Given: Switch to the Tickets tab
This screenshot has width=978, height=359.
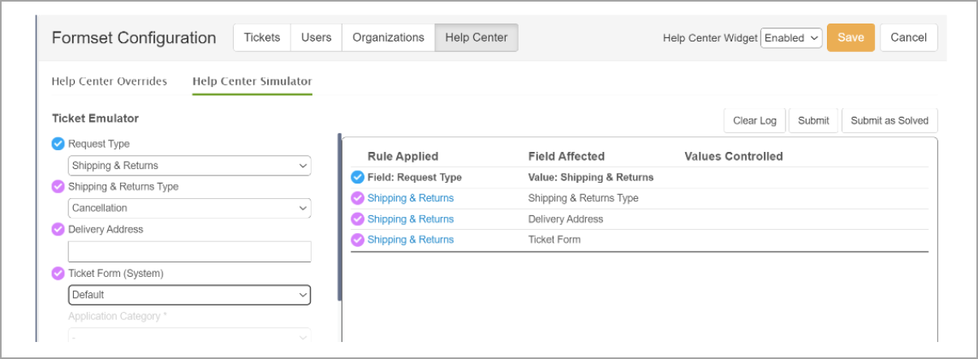Looking at the screenshot, I should 261,37.
